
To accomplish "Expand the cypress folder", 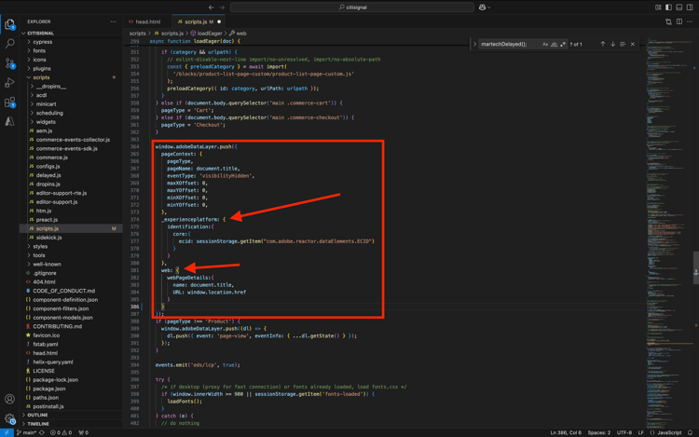I will tap(43, 42).
